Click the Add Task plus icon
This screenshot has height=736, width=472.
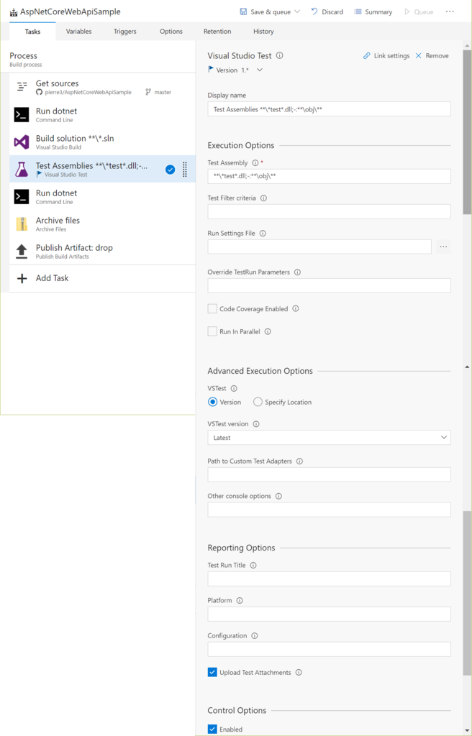(x=22, y=278)
